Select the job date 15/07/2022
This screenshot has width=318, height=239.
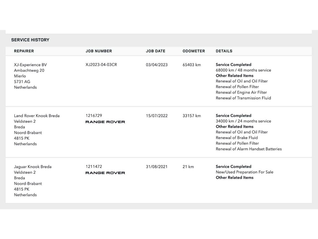click(x=156, y=116)
